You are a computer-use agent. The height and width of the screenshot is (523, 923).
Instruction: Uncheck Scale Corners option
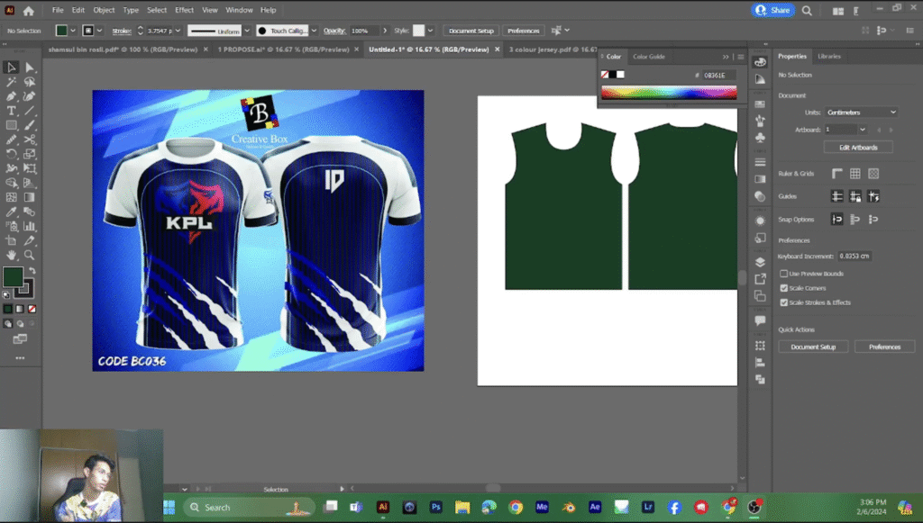(x=783, y=288)
